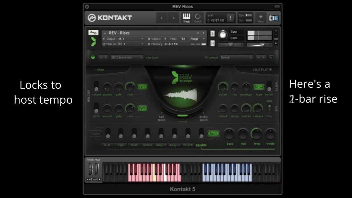Shift keyboard octave up with right arrow
The width and height of the screenshot is (352, 198).
(99, 179)
